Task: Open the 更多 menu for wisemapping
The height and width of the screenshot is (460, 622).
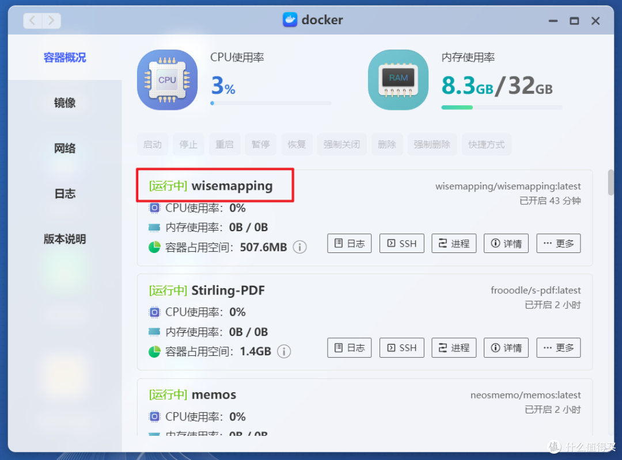Action: tap(558, 243)
